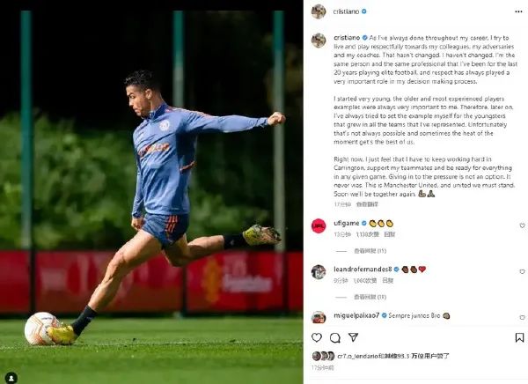
Task: Open miguelpaixao7 profile link
Action: [x=356, y=315]
